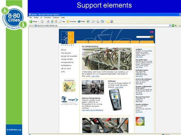This screenshot has width=181, height=135.
Task: Open the Search (Søg) magnifier tool
Action: [x=60, y=21]
